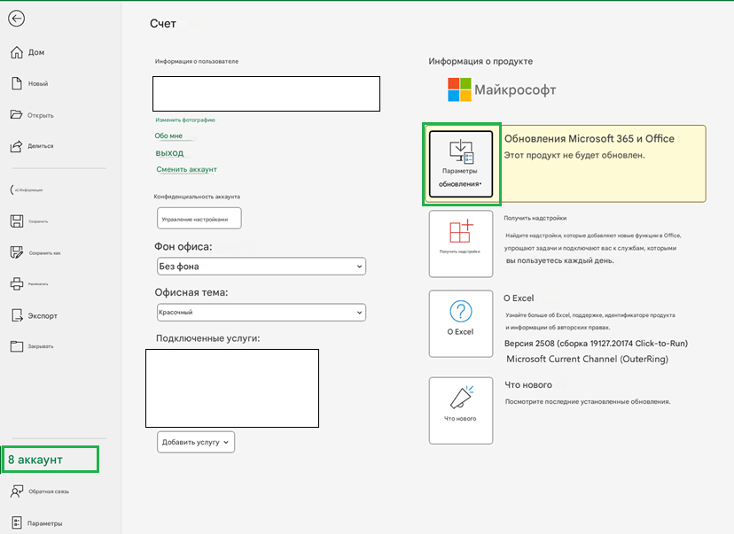This screenshot has height=534, width=734.
Task: Open Параметры обновления update options
Action: pyautogui.click(x=461, y=164)
